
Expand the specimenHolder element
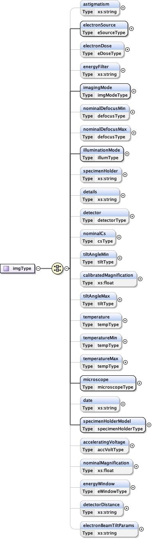click(125, 174)
